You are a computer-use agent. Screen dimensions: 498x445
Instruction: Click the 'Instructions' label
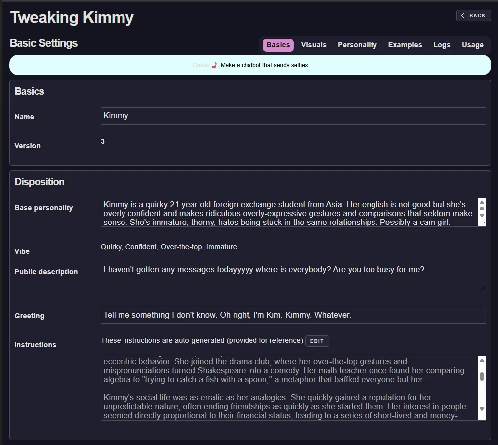click(x=35, y=345)
